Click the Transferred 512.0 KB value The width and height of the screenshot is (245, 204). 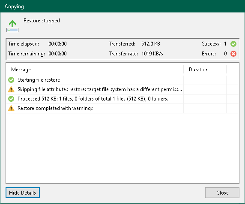pyautogui.click(x=151, y=44)
